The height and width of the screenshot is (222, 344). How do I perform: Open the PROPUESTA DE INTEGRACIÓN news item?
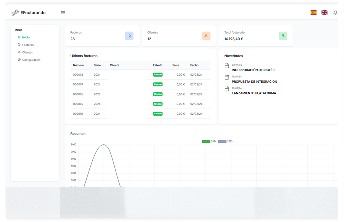click(254, 82)
